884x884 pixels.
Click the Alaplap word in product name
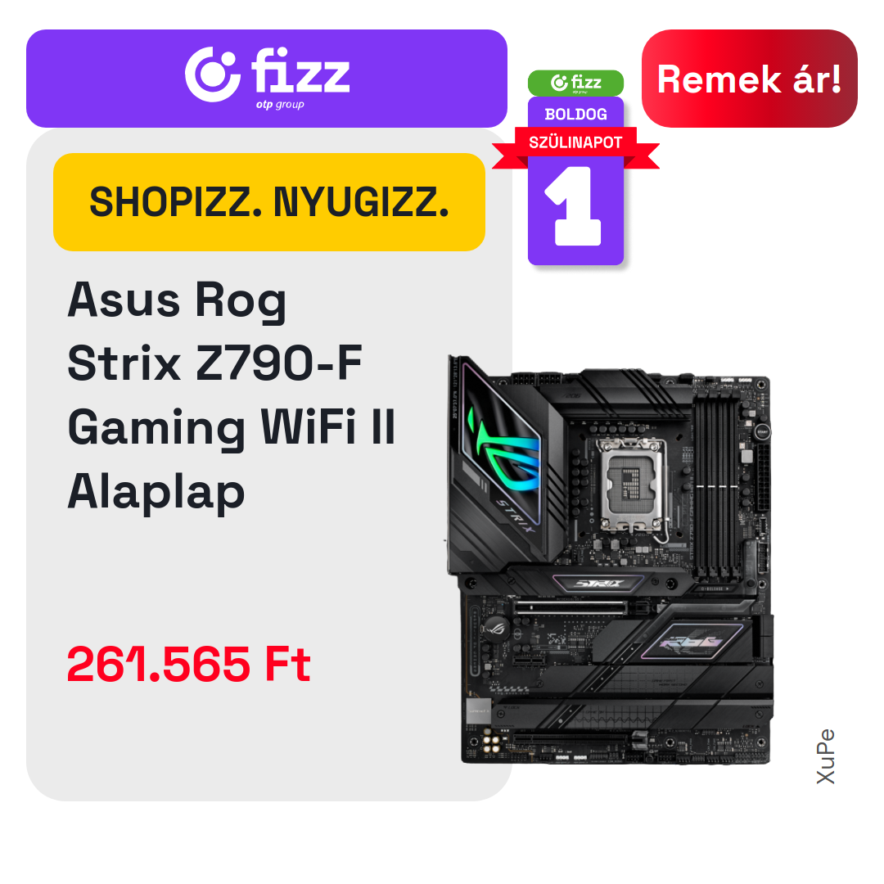156,492
